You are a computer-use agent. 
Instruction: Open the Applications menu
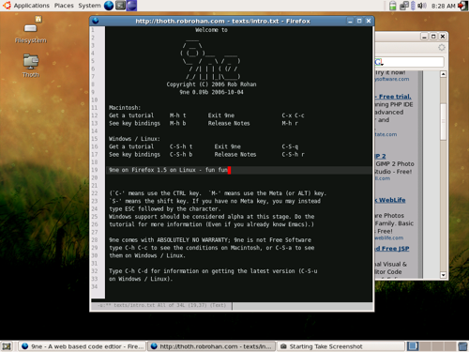[31, 6]
